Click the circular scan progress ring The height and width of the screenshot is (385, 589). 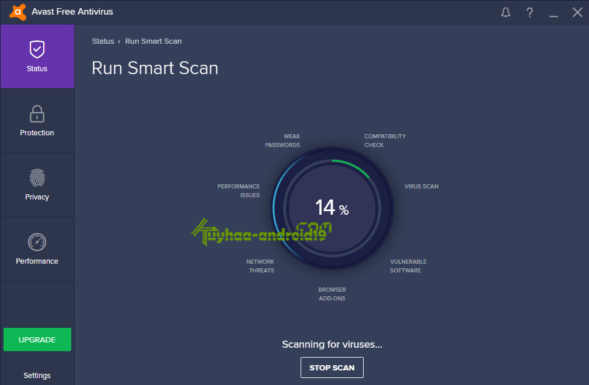332,208
